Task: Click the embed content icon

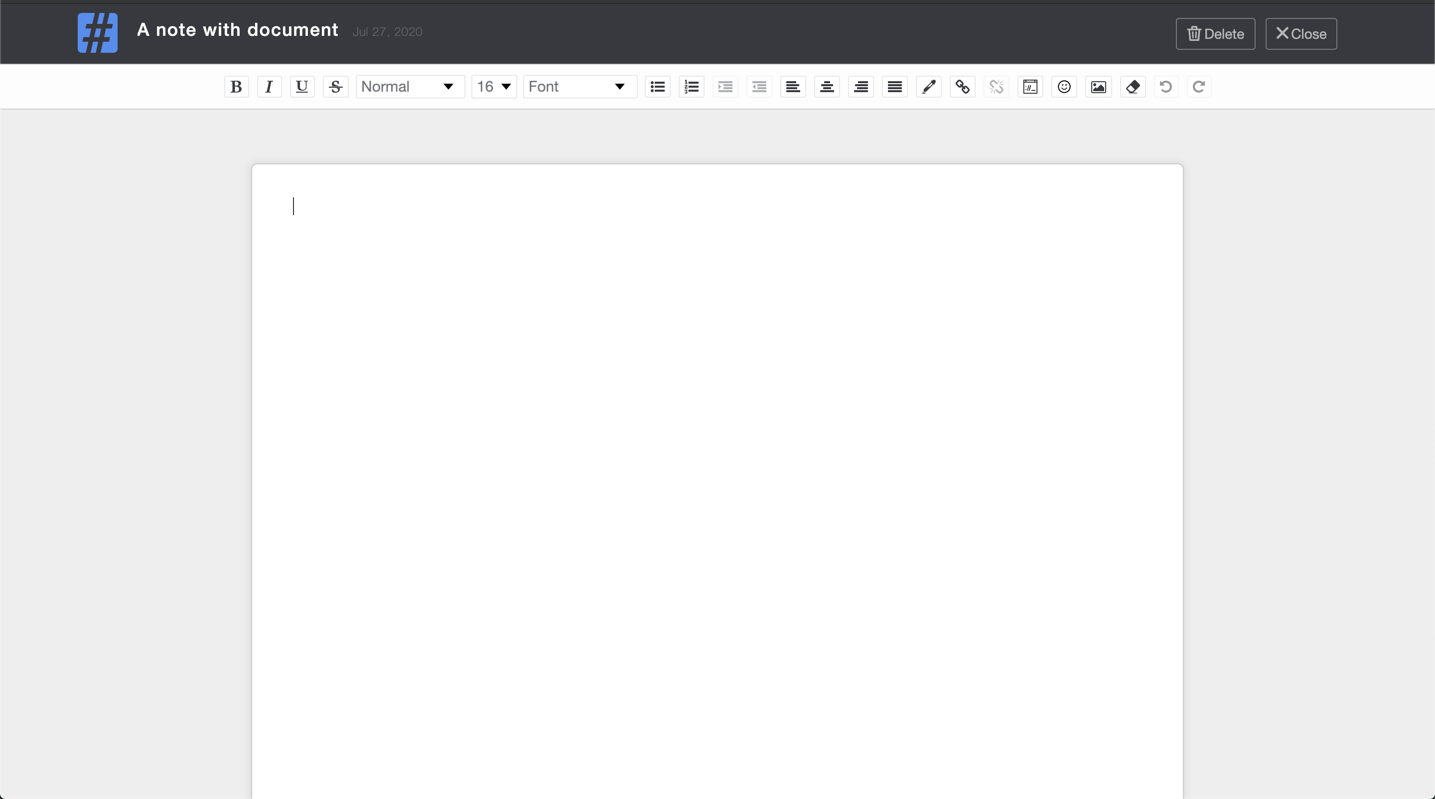Action: (1030, 87)
